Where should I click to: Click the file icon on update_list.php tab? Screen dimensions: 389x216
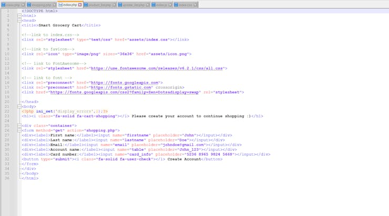[x=120, y=5]
